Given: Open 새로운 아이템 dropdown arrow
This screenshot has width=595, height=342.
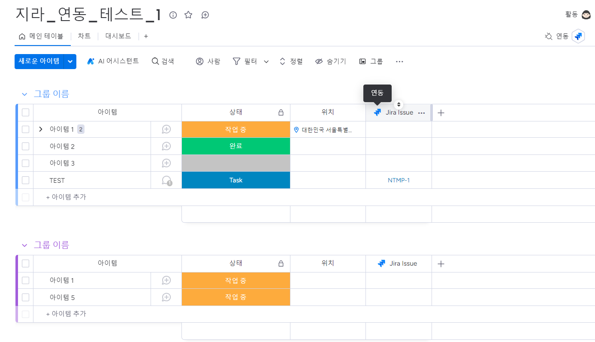Looking at the screenshot, I should point(70,61).
